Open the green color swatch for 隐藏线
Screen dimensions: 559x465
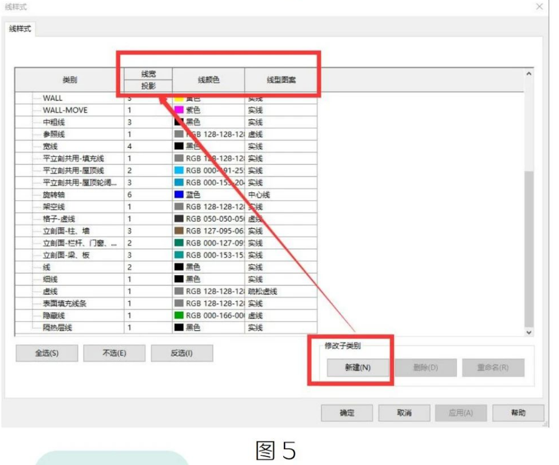pyautogui.click(x=179, y=315)
